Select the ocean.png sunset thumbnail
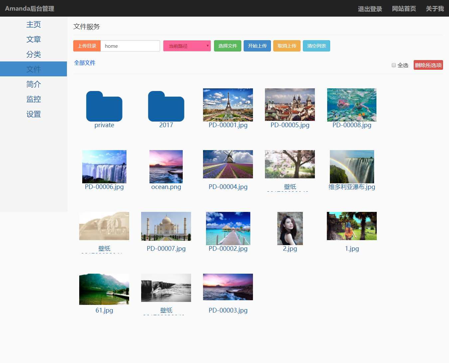The height and width of the screenshot is (363, 449). pyautogui.click(x=166, y=167)
